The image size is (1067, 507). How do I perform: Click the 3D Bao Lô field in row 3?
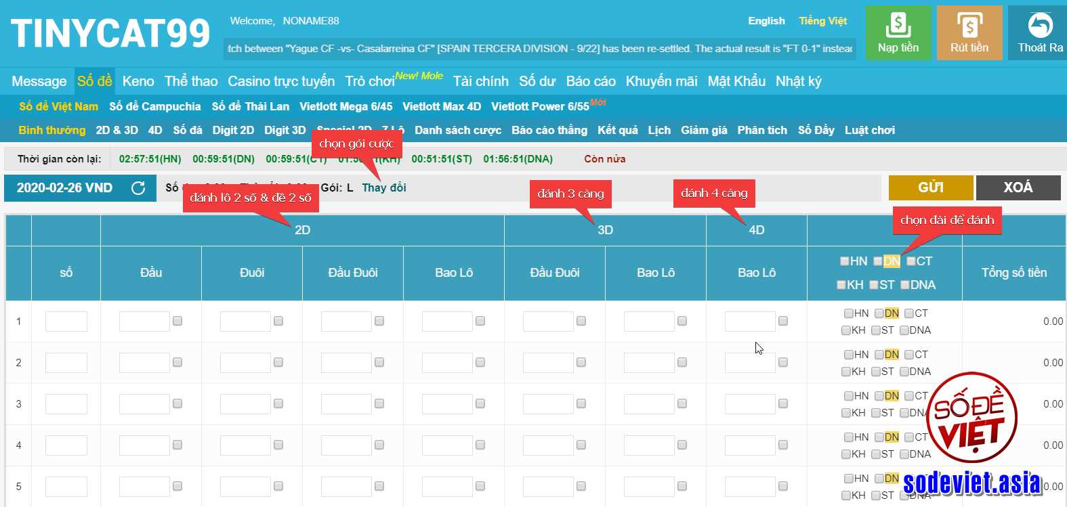(649, 404)
